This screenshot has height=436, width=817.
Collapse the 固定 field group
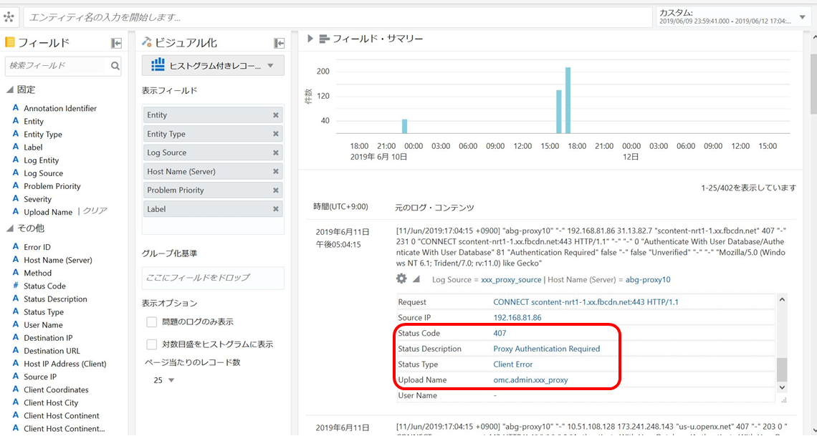(x=10, y=90)
